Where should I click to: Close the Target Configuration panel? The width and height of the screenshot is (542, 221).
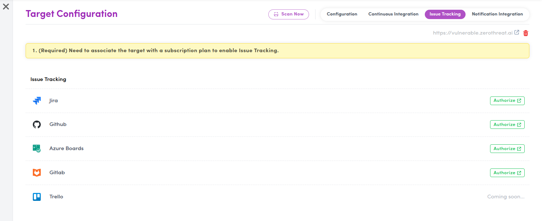pyautogui.click(x=6, y=6)
